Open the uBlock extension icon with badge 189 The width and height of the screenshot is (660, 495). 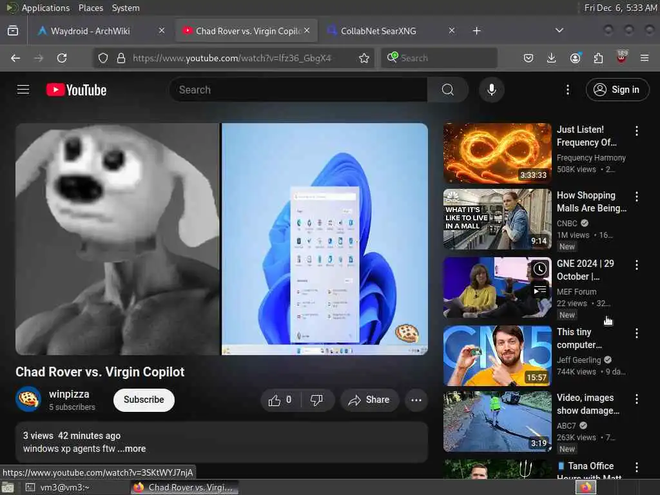point(622,57)
